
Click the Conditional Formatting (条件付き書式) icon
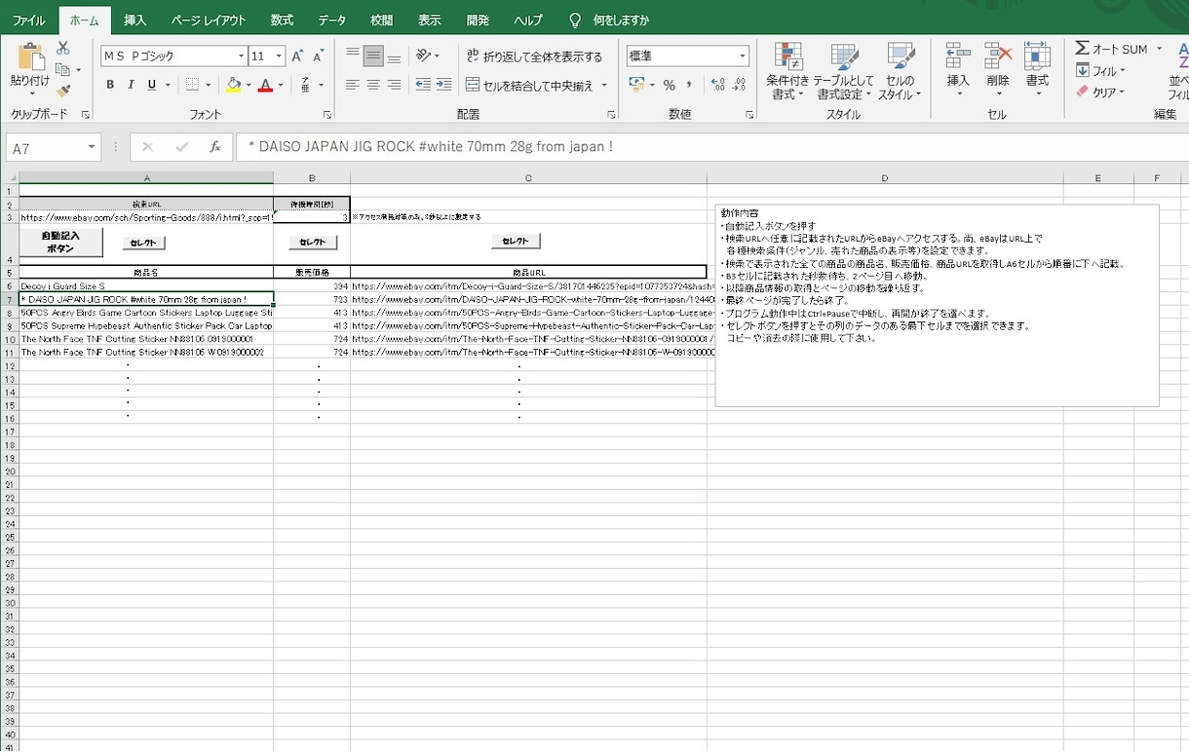[786, 57]
